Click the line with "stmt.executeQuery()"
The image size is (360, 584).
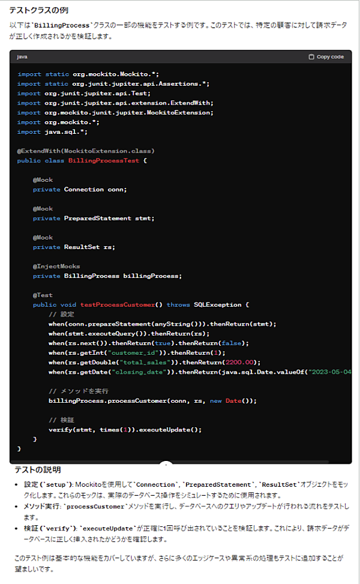pos(129,334)
